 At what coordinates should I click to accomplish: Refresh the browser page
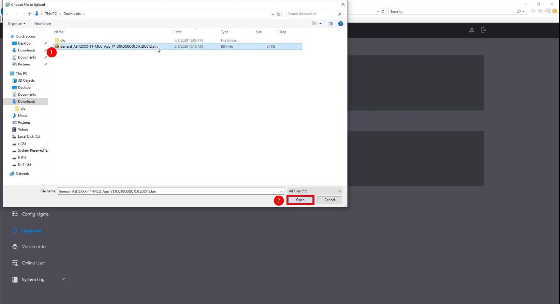383,12
